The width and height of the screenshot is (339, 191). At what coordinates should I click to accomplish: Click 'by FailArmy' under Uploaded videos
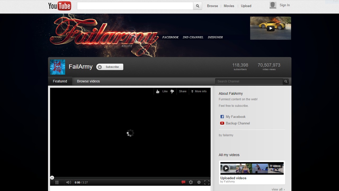coord(228,182)
